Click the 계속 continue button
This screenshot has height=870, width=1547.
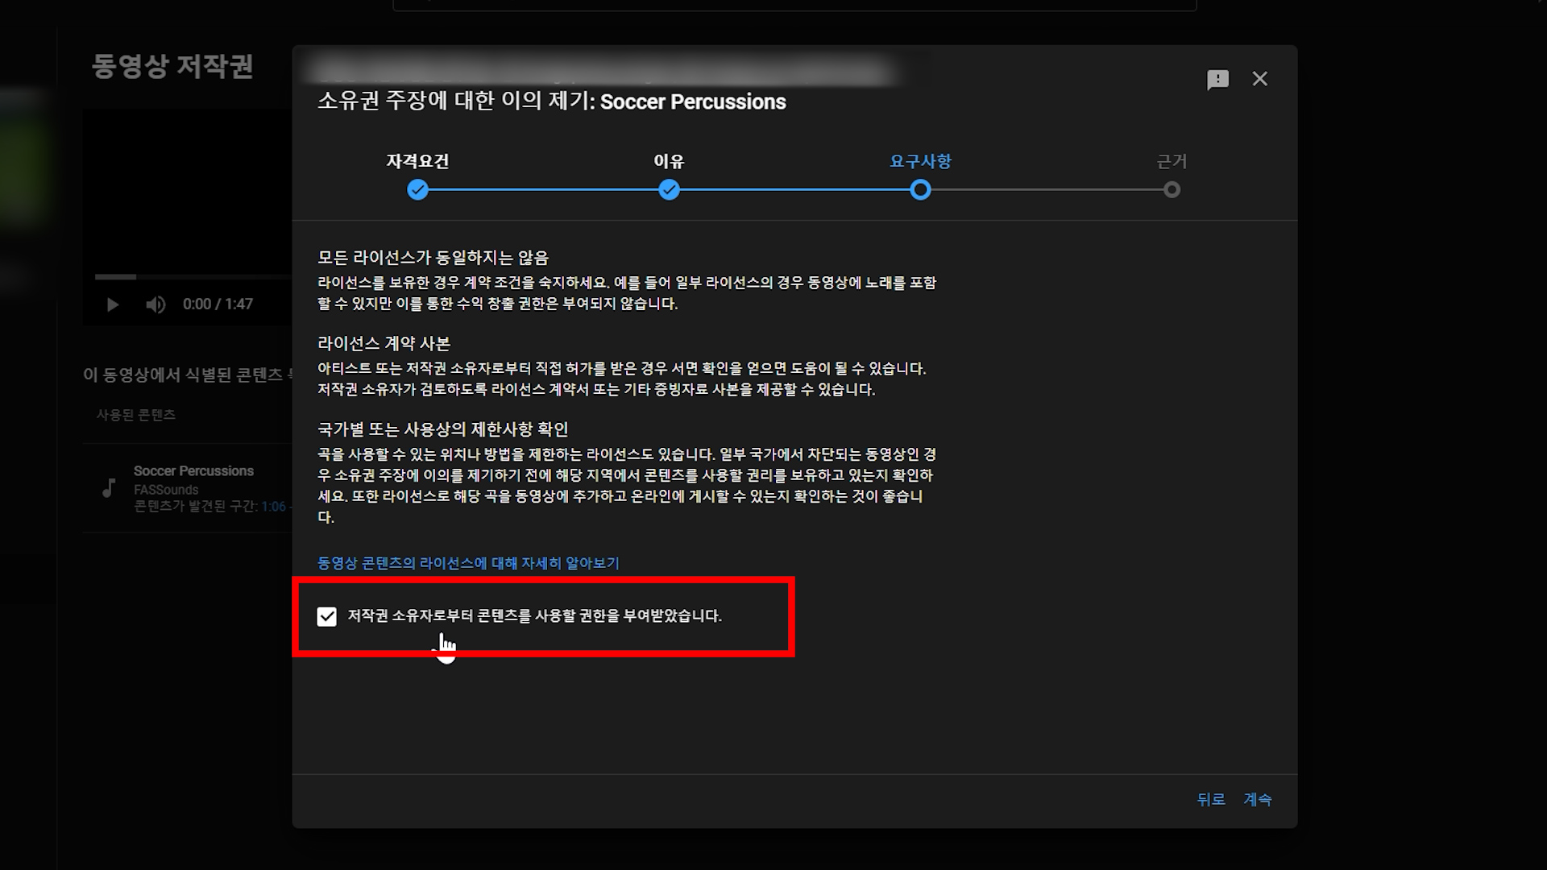coord(1257,799)
